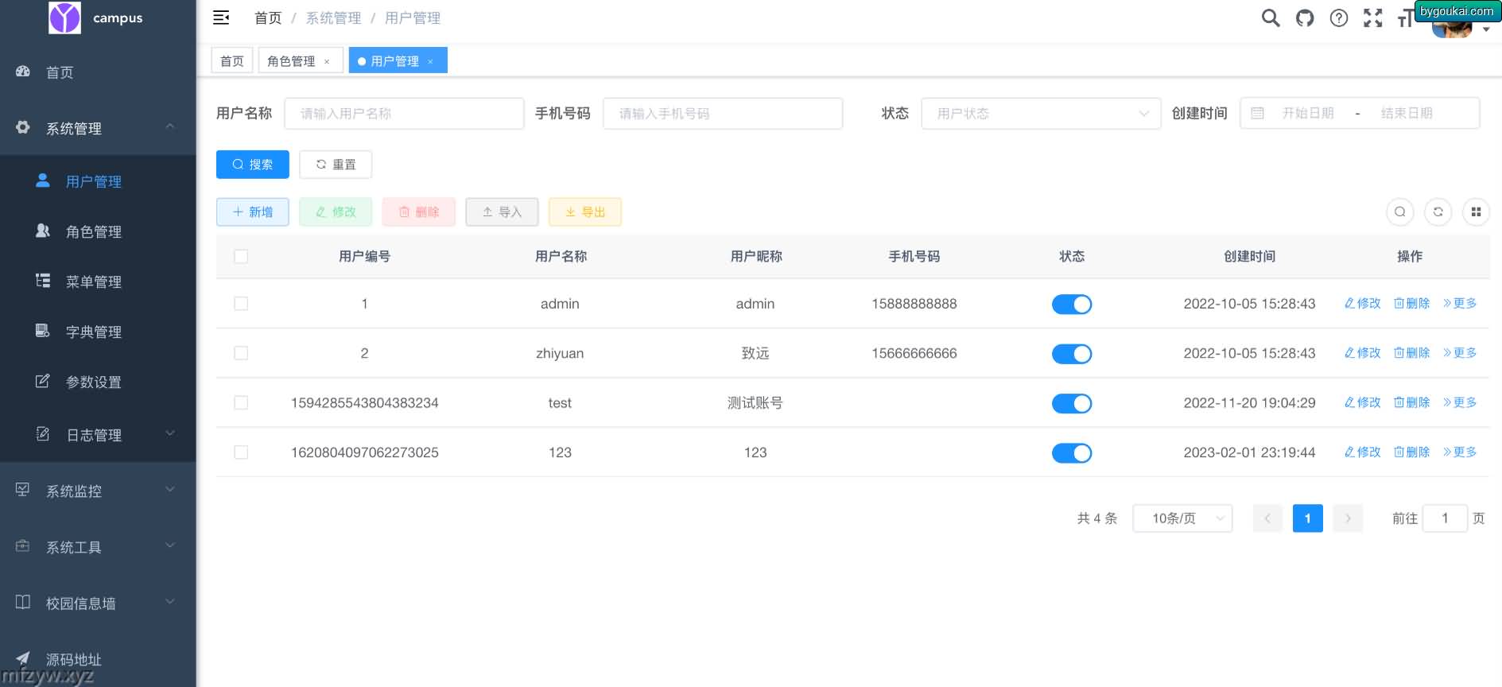Click the 新增 add user button
Screen dimensions: 1502x687
pos(252,212)
